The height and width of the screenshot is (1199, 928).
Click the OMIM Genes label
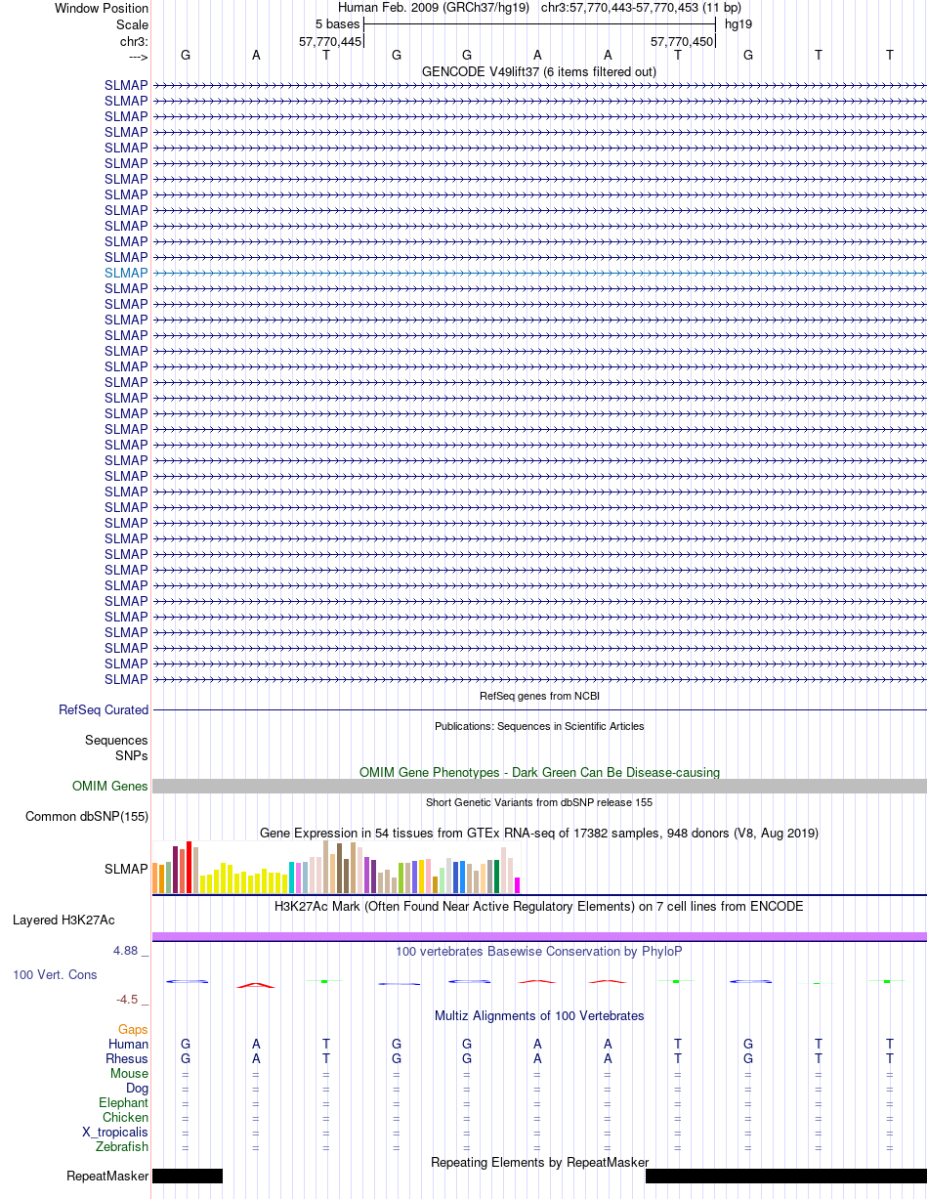tap(110, 786)
